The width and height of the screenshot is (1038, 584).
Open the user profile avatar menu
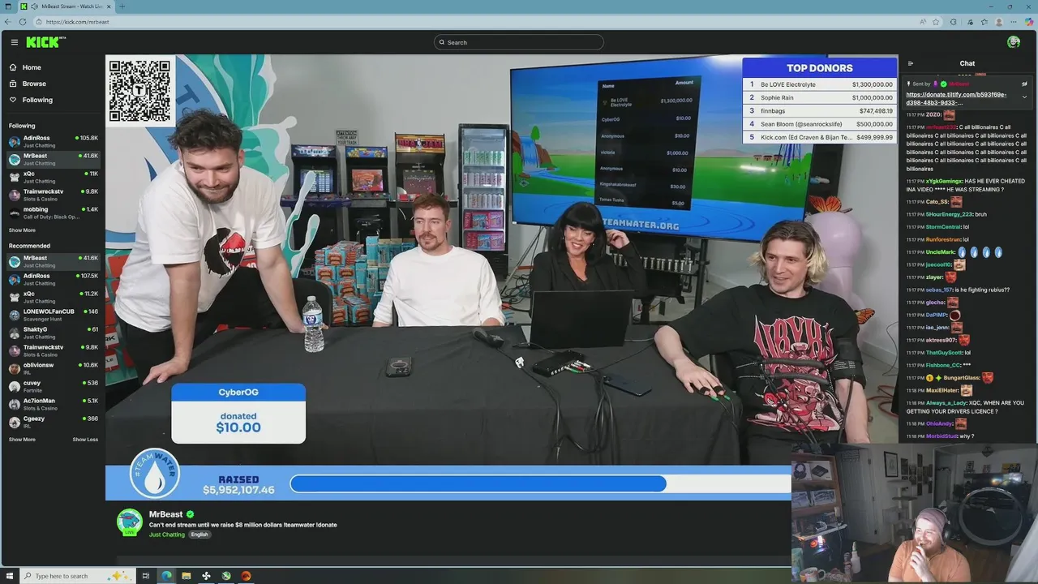click(x=1014, y=42)
